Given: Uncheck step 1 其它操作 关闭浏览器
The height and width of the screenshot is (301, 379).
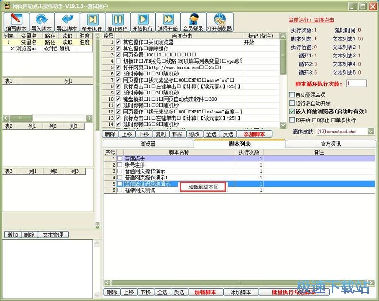Looking at the screenshot, I should tap(118, 42).
